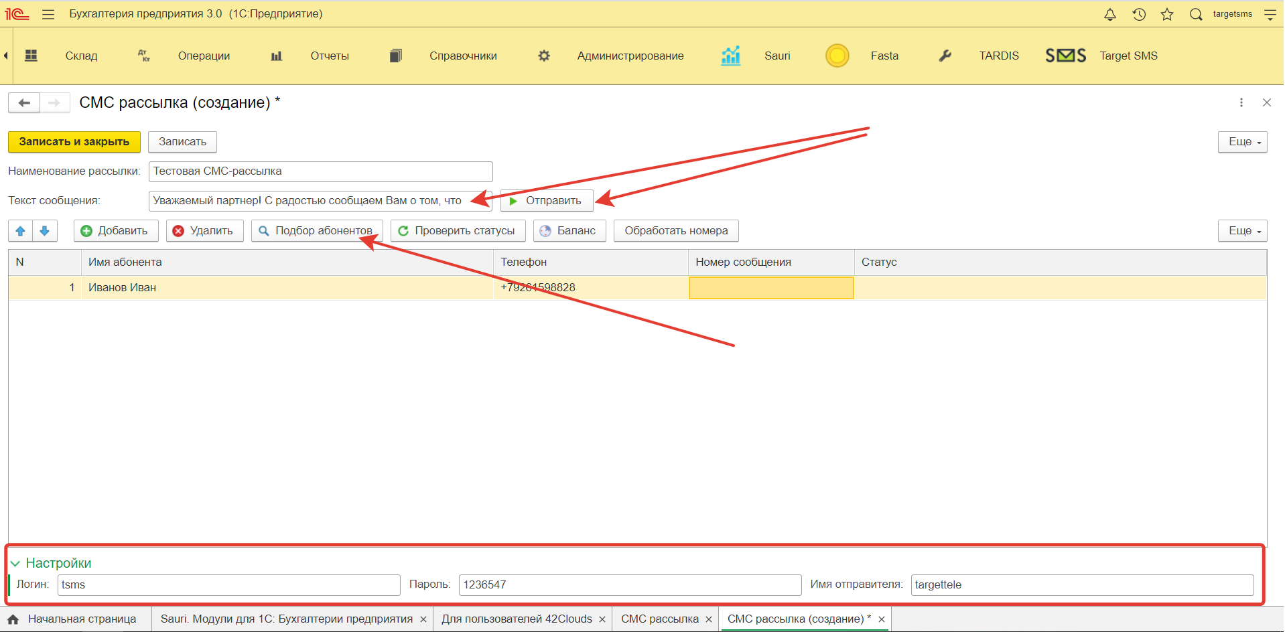1285x632 pixels.
Task: Click Добавить to add subscriber
Action: pyautogui.click(x=116, y=231)
